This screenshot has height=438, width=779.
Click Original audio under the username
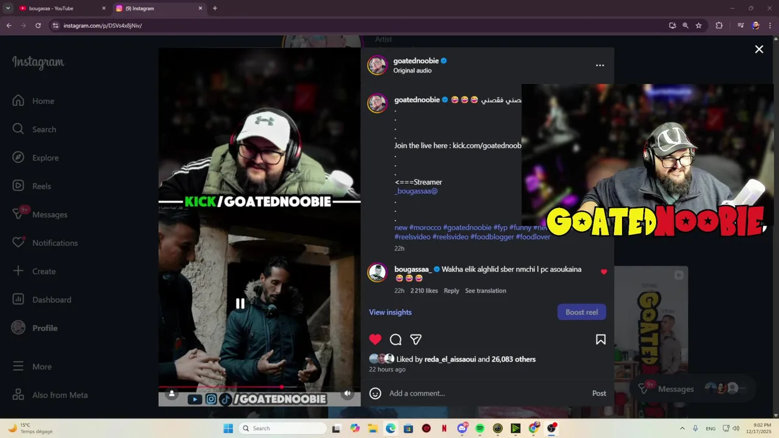pos(412,71)
